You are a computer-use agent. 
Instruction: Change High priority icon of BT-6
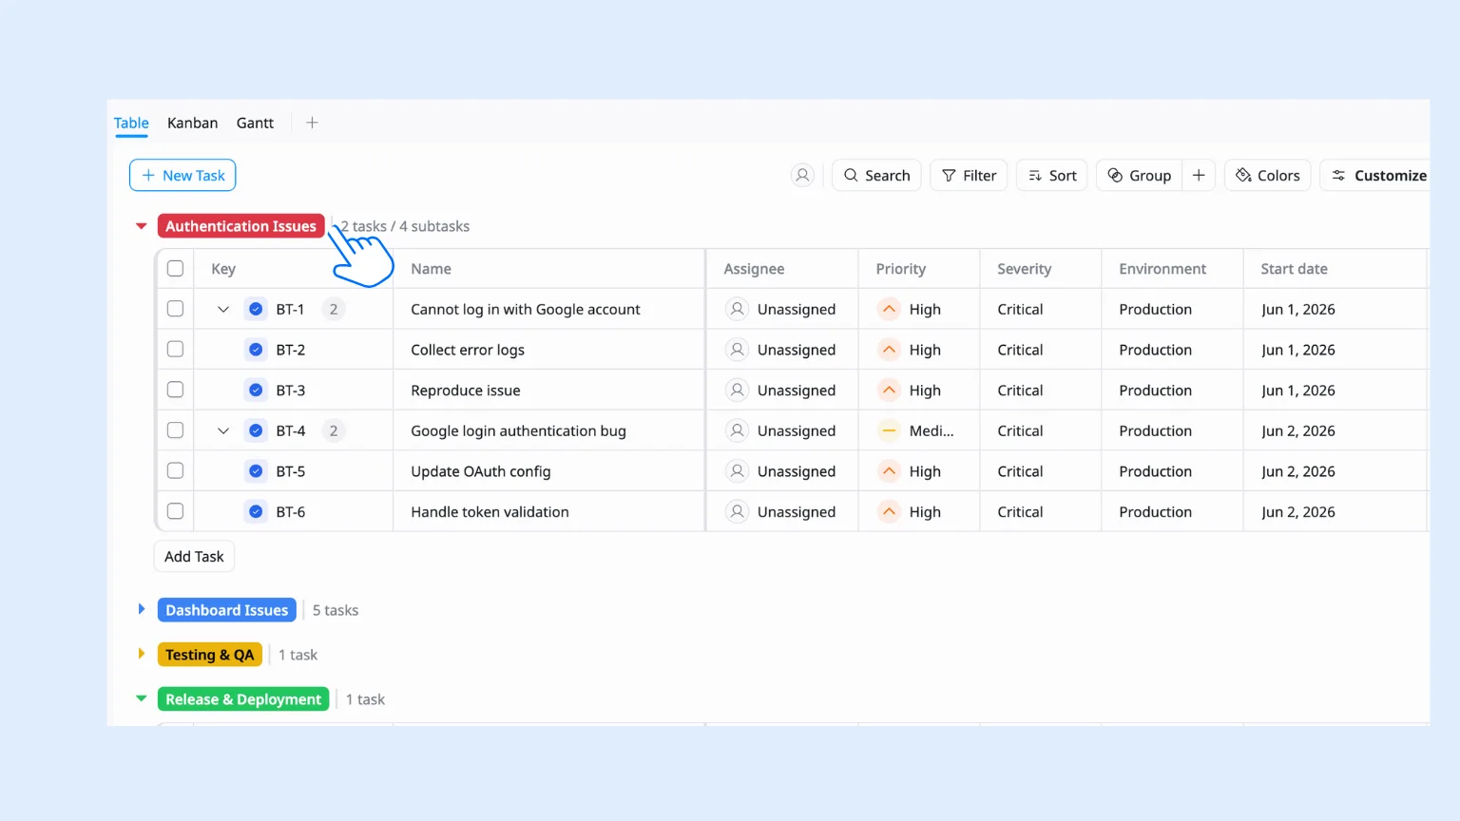click(x=889, y=511)
